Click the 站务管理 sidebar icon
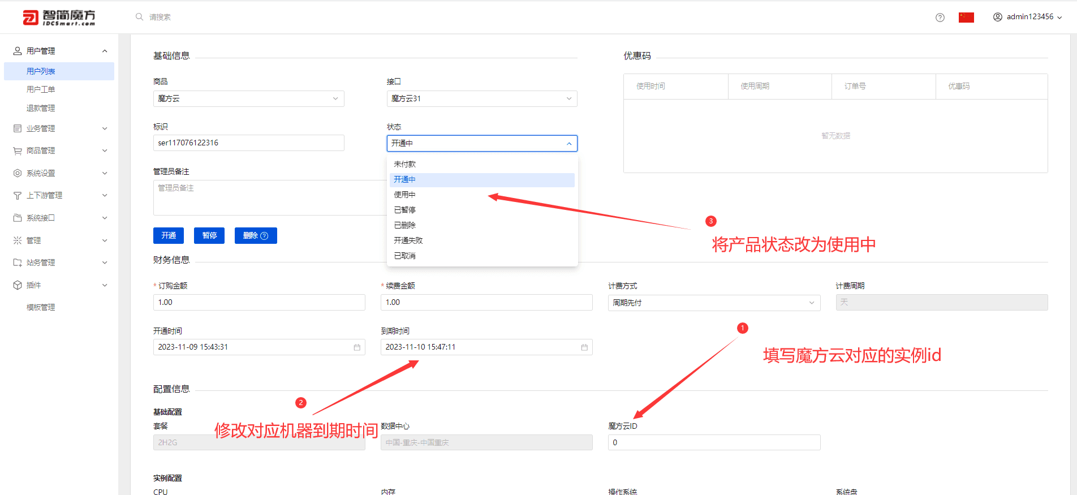This screenshot has width=1077, height=495. (x=18, y=262)
